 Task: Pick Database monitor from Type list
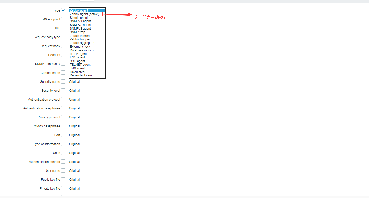pos(87,50)
